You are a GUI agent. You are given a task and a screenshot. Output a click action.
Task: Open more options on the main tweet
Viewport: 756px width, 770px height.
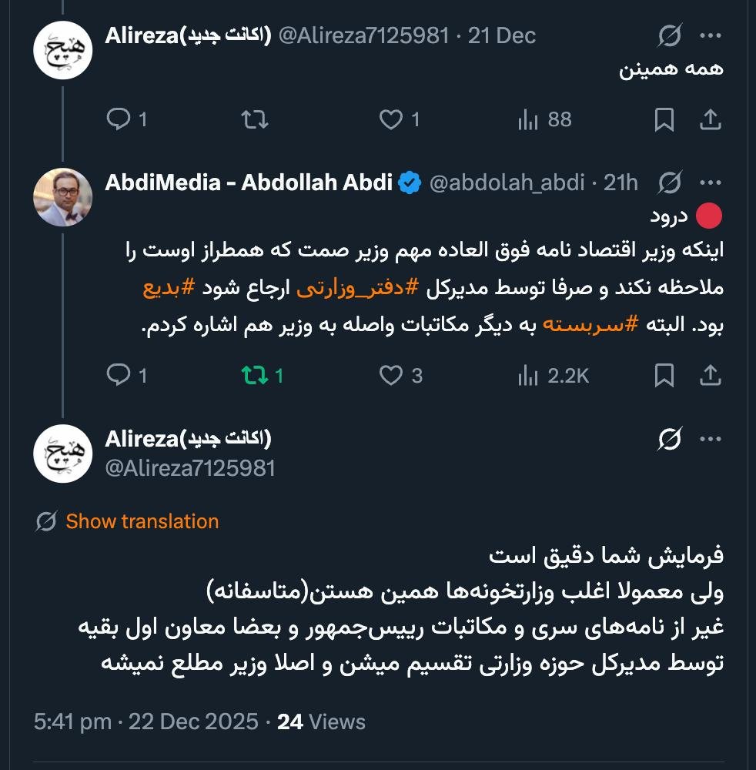pyautogui.click(x=709, y=439)
